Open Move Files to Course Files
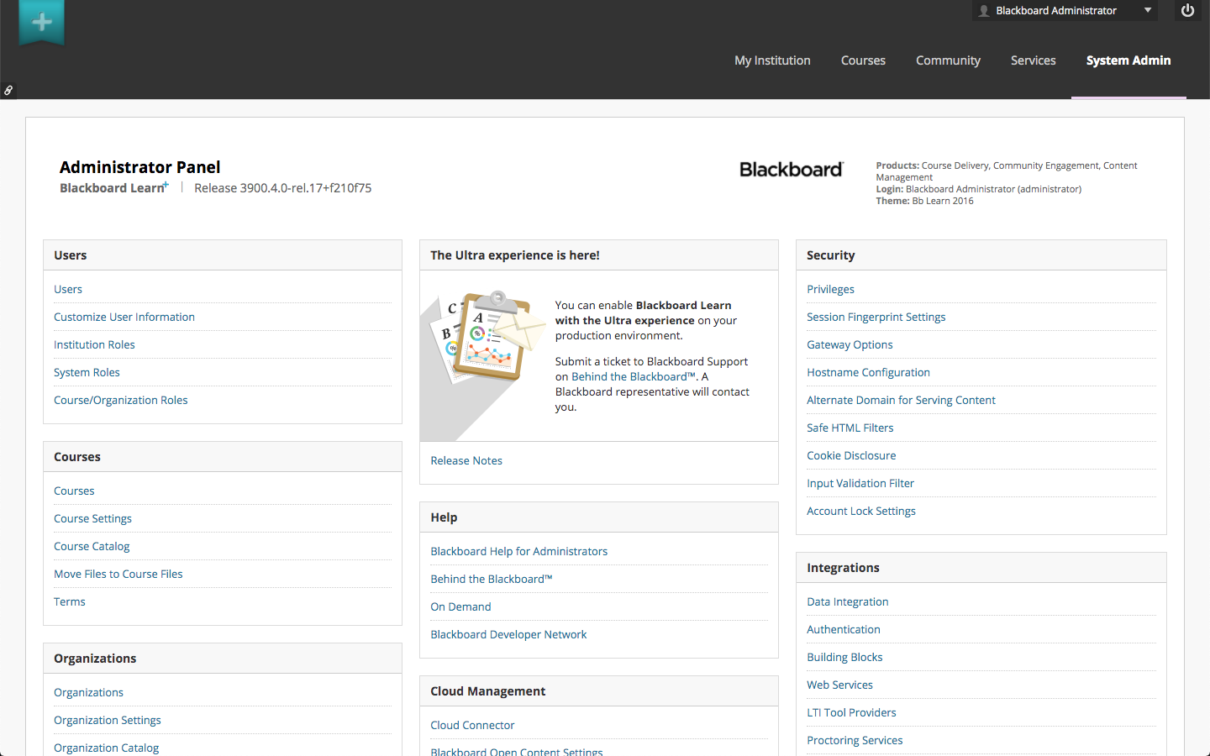Image resolution: width=1210 pixels, height=756 pixels. 118,574
